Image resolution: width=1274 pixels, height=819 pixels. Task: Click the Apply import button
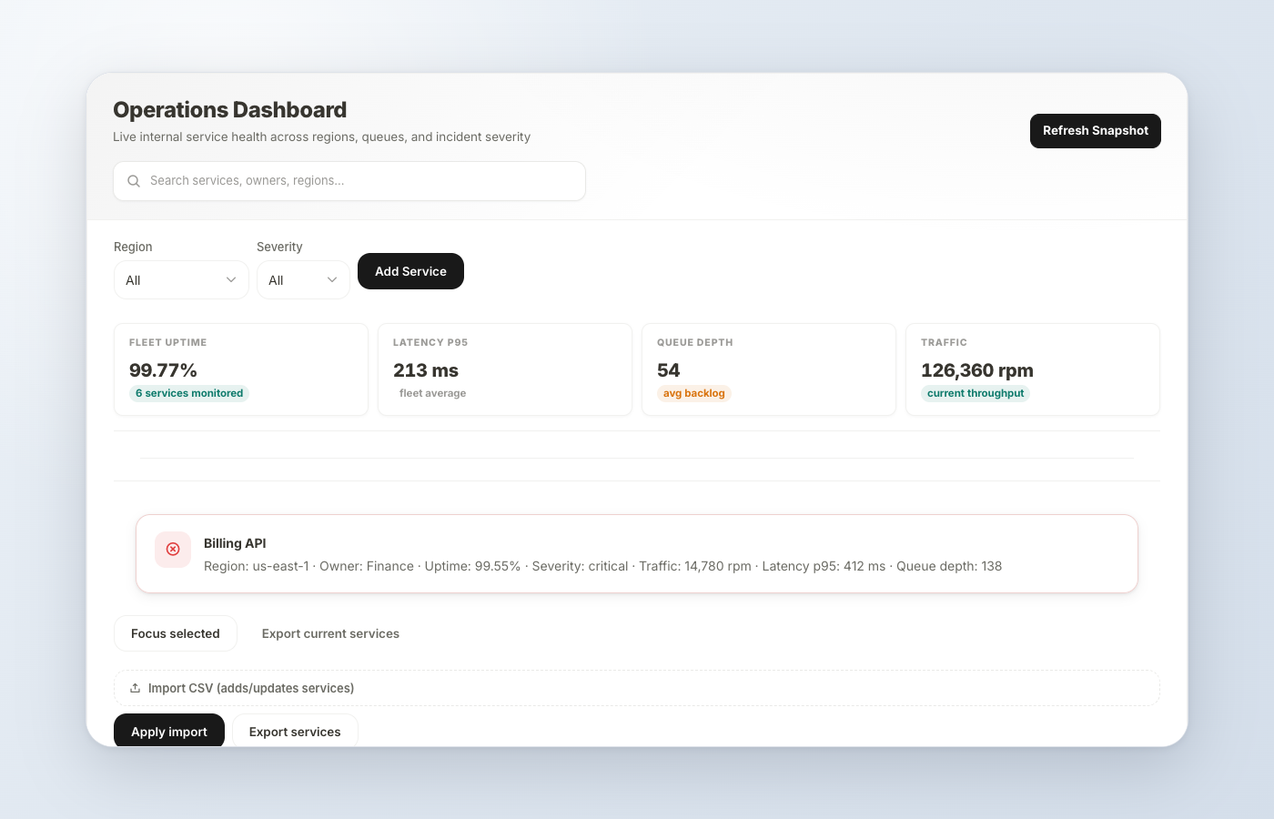(x=169, y=731)
